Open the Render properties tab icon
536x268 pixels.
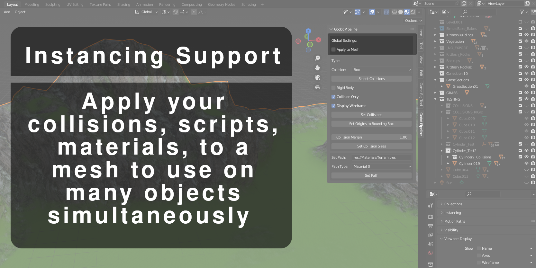431,217
